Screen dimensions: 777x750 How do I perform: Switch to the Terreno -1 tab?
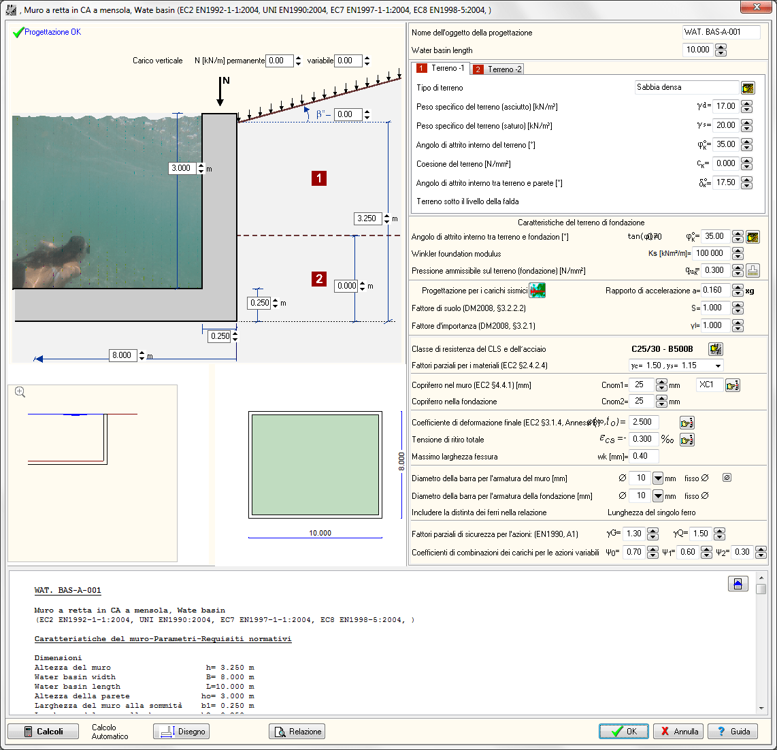440,69
